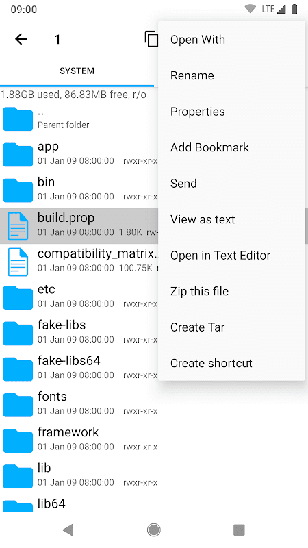Select Add Bookmark menu entry
The image size is (308, 548).
click(x=231, y=147)
